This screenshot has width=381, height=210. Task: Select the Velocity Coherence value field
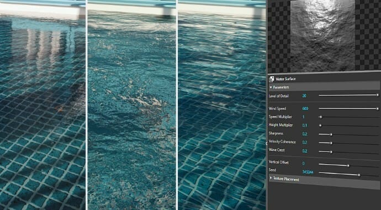(x=304, y=143)
